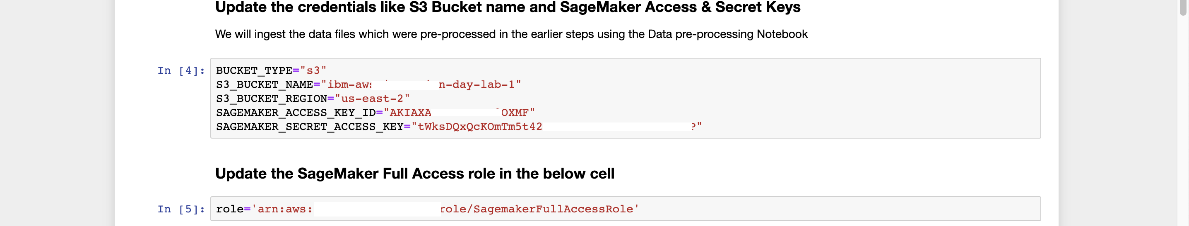Viewport: 1189px width, 226px height.
Task: Click the S3_BUCKET_NAME value string
Action: (x=421, y=85)
